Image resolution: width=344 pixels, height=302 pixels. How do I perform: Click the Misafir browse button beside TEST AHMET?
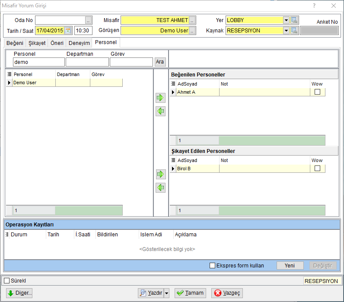click(x=192, y=20)
